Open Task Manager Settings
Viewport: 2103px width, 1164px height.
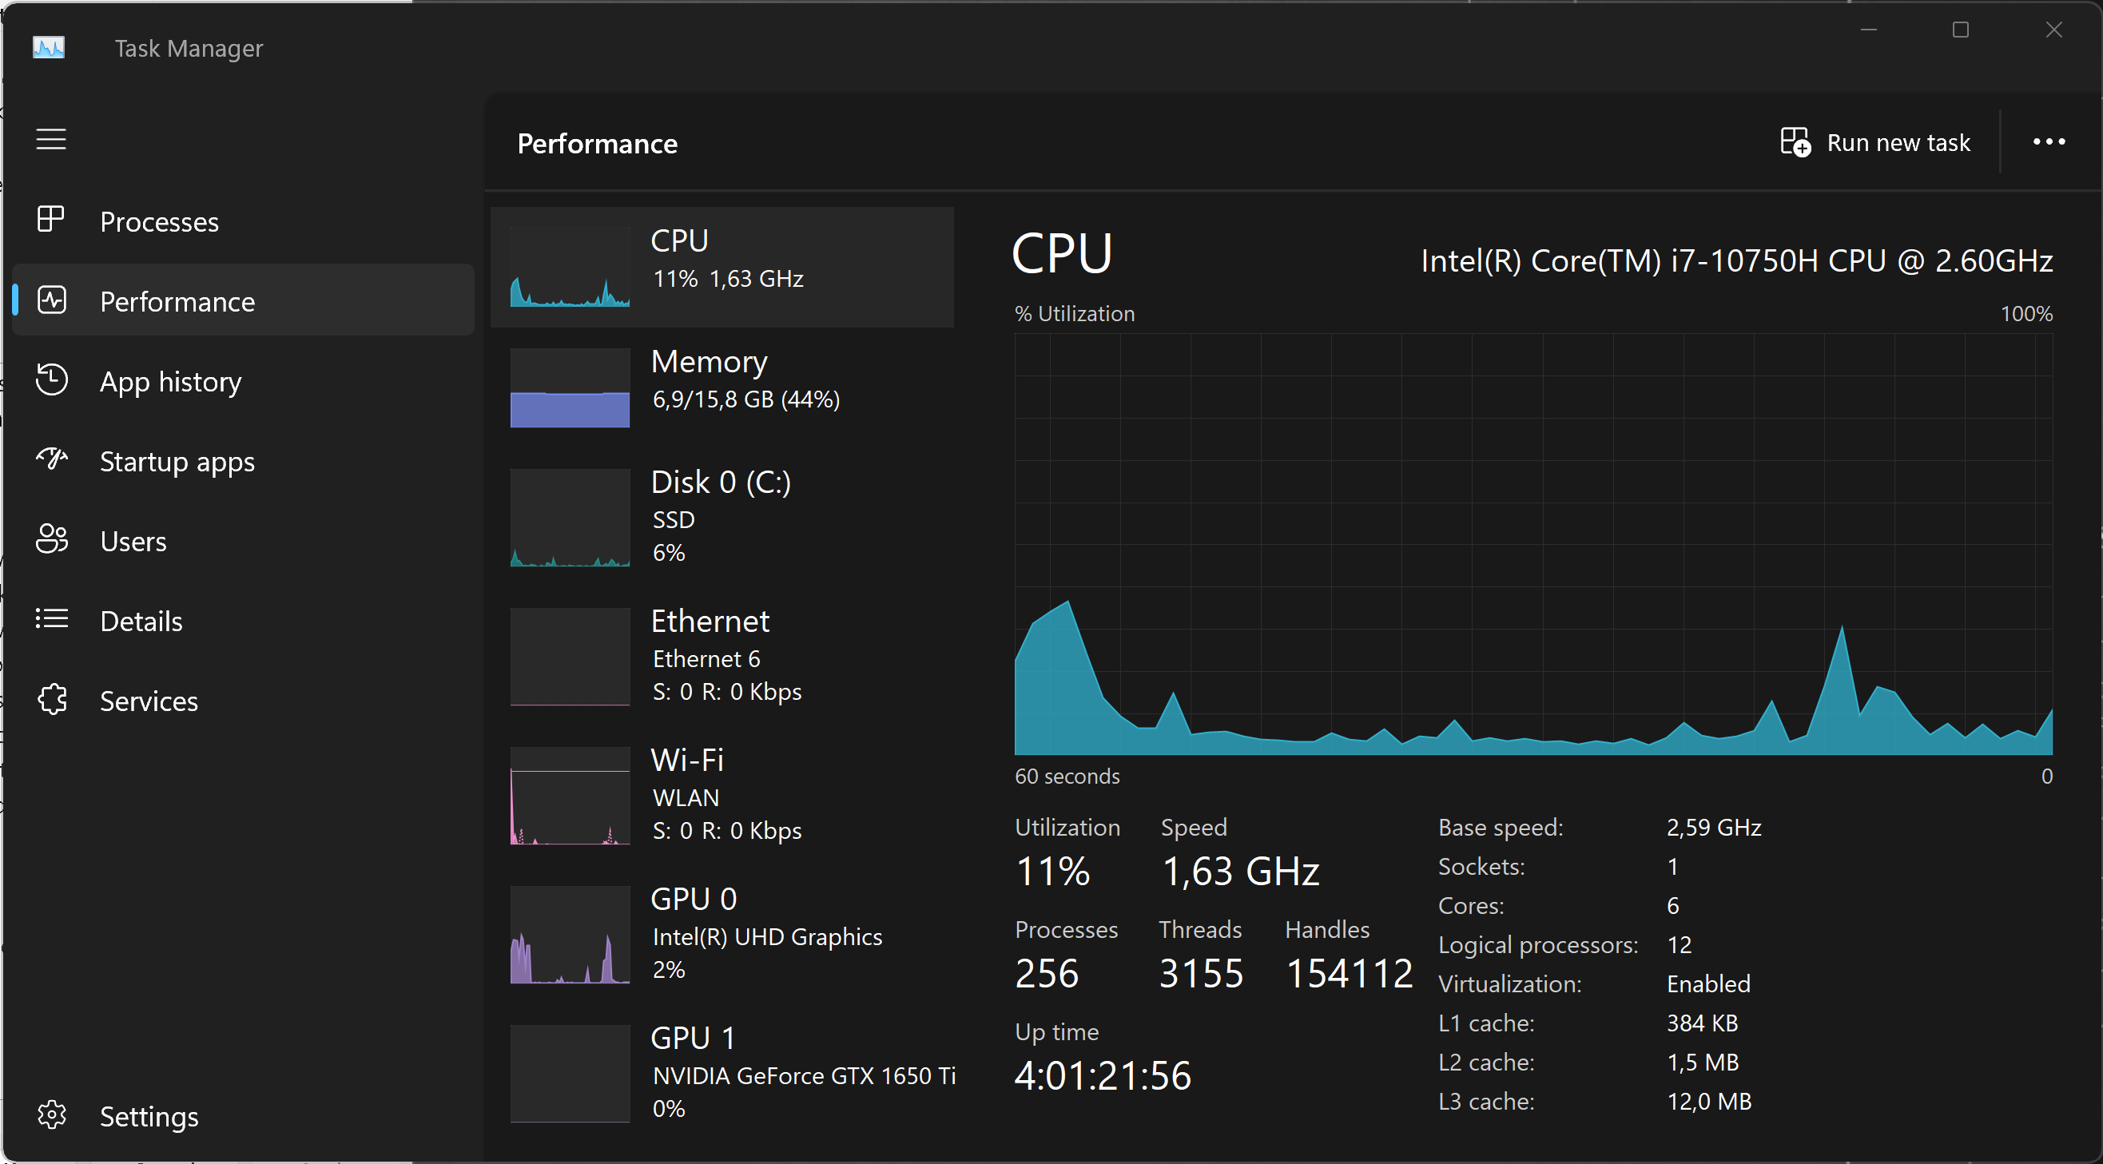pyautogui.click(x=149, y=1116)
